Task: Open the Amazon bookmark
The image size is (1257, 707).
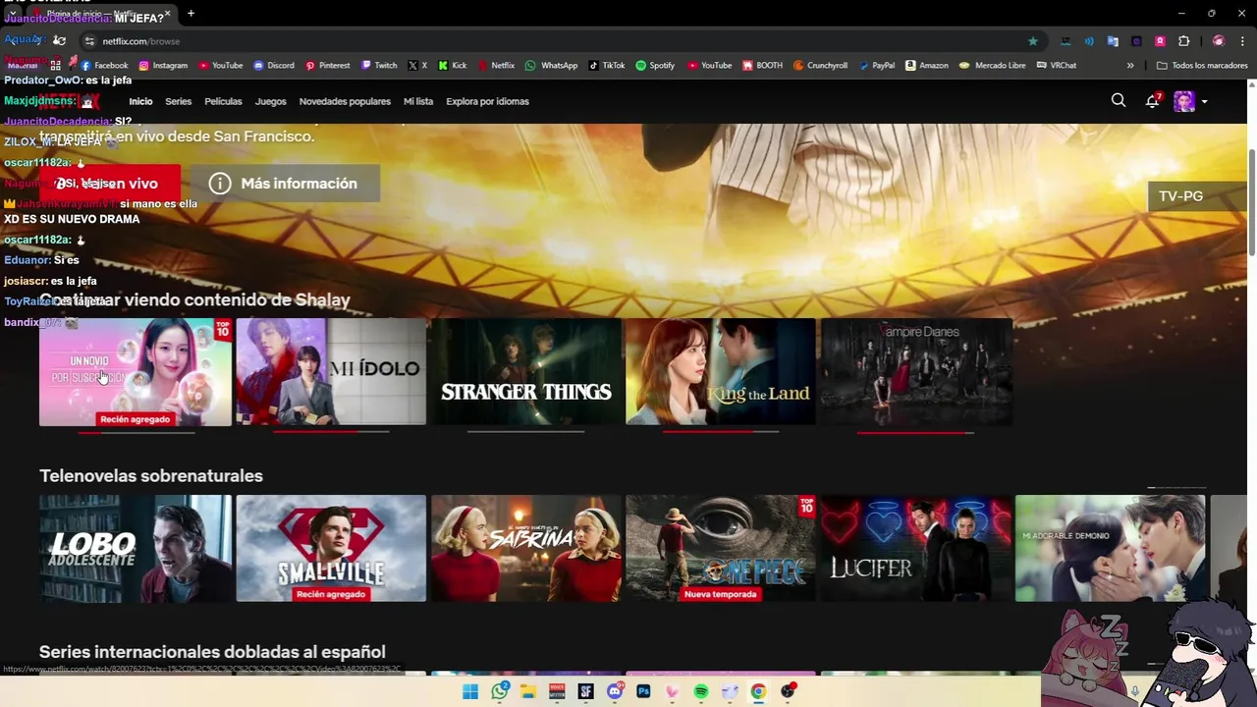Action: (927, 66)
